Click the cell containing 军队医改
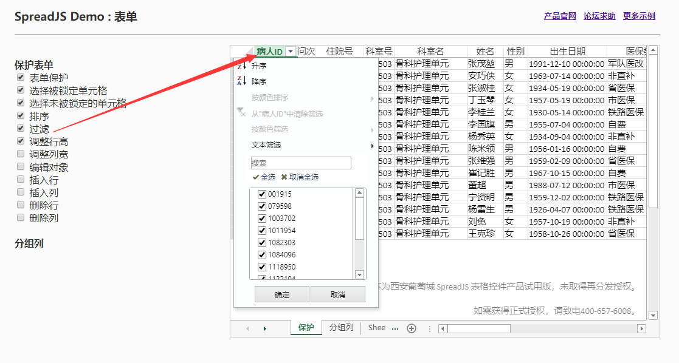 pyautogui.click(x=627, y=64)
